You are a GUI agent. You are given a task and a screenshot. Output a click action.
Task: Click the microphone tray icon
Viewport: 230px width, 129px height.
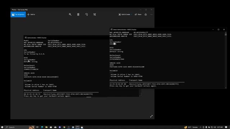pyautogui.click(x=206, y=127)
